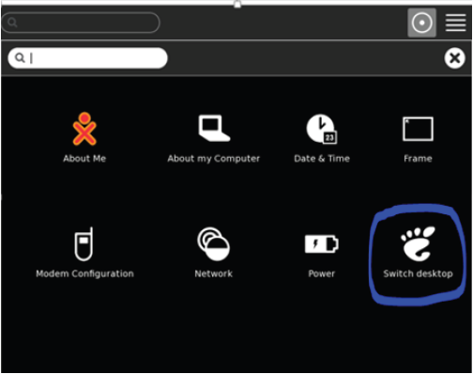This screenshot has width=473, height=374.
Task: Click the dark search box in the top bar
Action: (81, 23)
